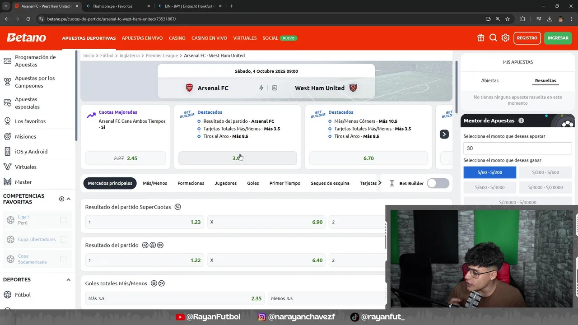Screen dimensions: 578x325
Task: Open the lightning live-match icon
Action: (x=261, y=88)
